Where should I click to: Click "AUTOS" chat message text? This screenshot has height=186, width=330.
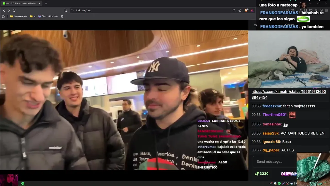click(x=287, y=150)
